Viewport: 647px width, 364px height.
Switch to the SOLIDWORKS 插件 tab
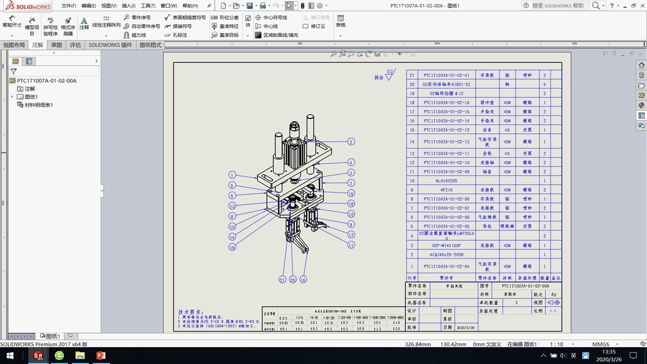point(111,45)
